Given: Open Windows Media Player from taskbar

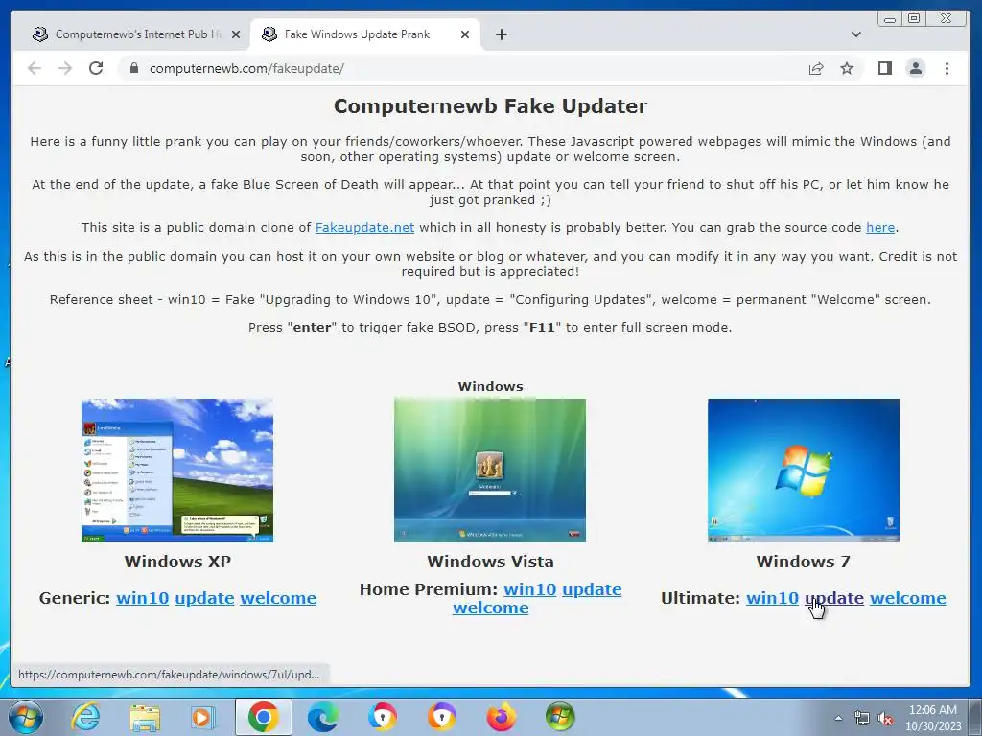Looking at the screenshot, I should pyautogui.click(x=203, y=717).
